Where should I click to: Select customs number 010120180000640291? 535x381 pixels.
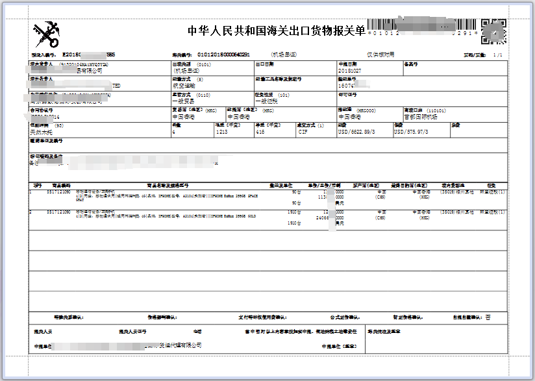pyautogui.click(x=223, y=55)
